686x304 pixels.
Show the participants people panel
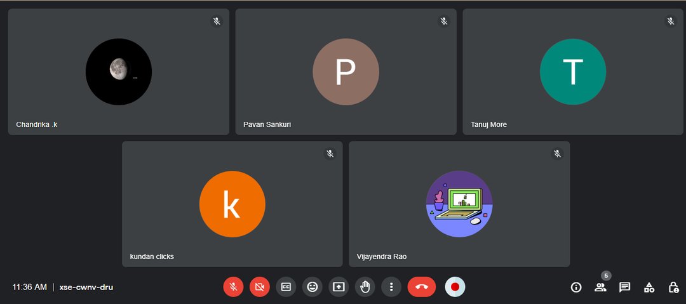[x=600, y=287]
